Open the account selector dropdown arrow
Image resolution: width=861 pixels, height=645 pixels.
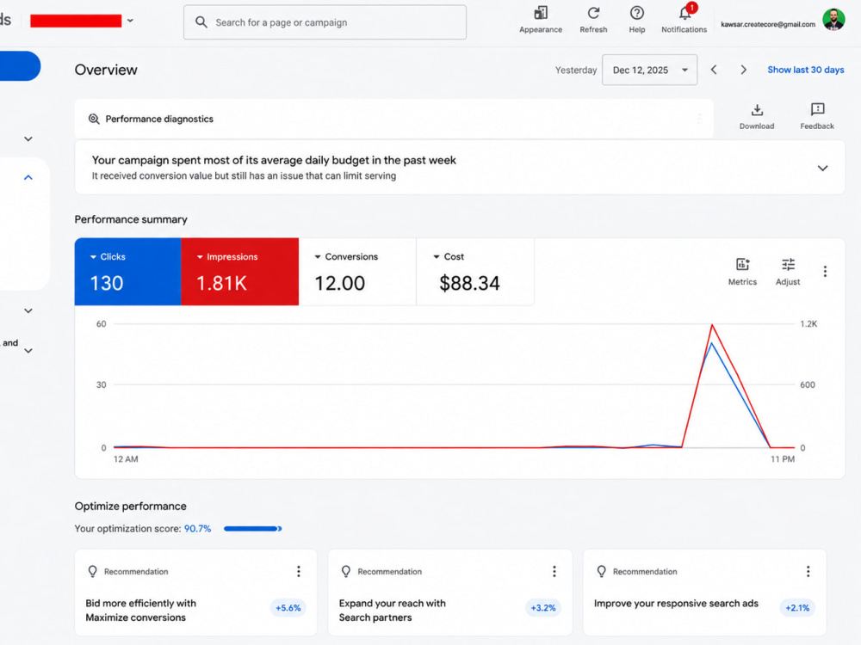130,21
